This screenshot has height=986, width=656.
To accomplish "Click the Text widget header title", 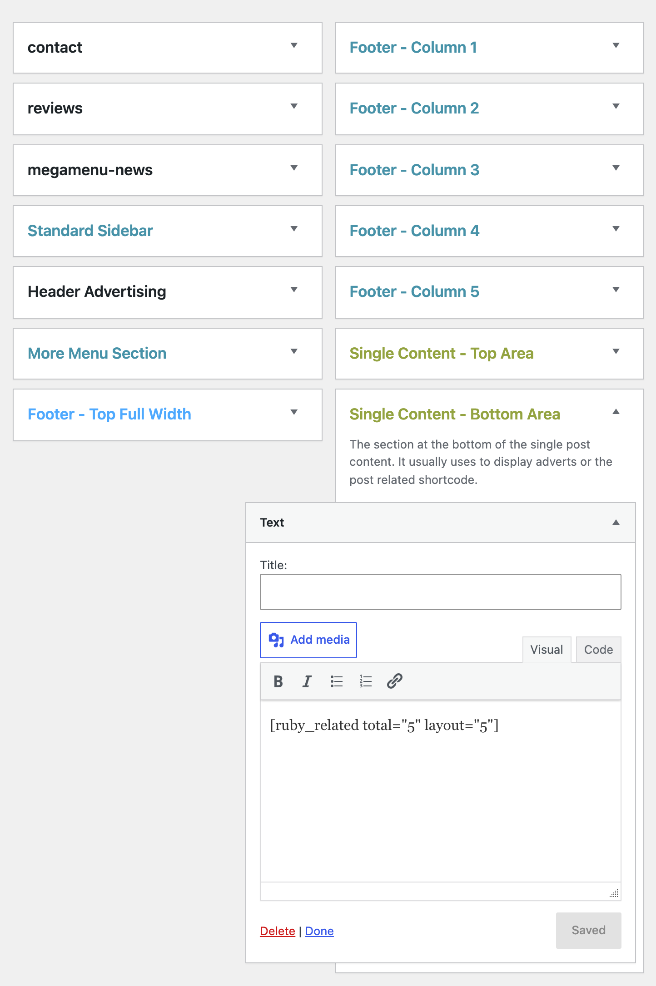I will (272, 523).
